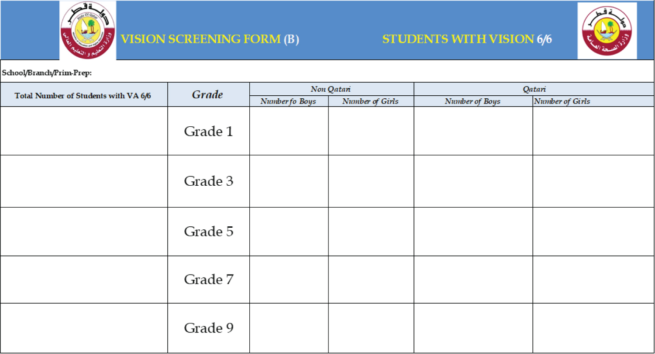Click the Ministry of Public Health logo on right
Screen dimensions: 655x354
pos(607,30)
